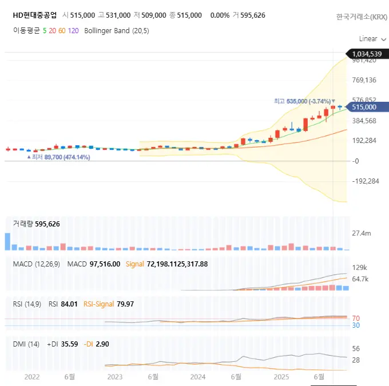Screen dimensions: 389x386
Task: Click the 저 509,000 low price value
Action: point(150,15)
